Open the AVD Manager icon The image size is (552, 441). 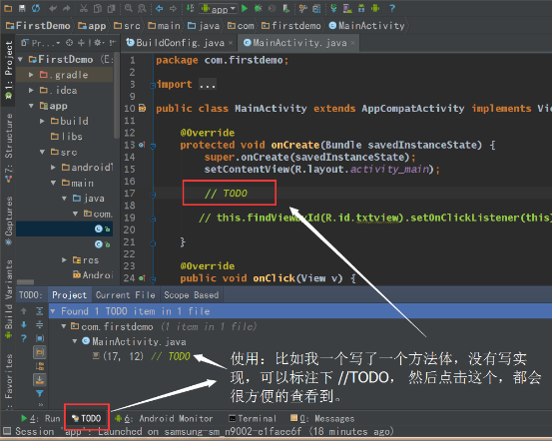pos(347,8)
